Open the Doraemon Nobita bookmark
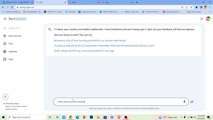 pos(11,12)
